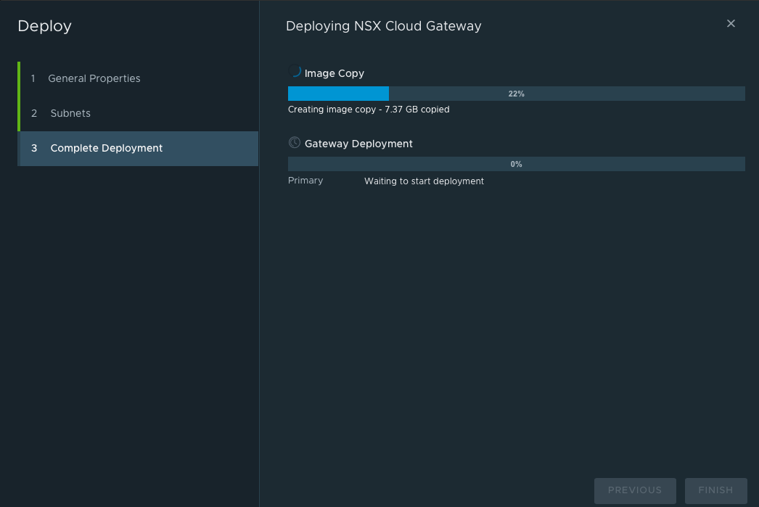Screen dimensions: 759x507
Task: Click the Gateway Deployment 0% progress bar
Action: [516, 164]
